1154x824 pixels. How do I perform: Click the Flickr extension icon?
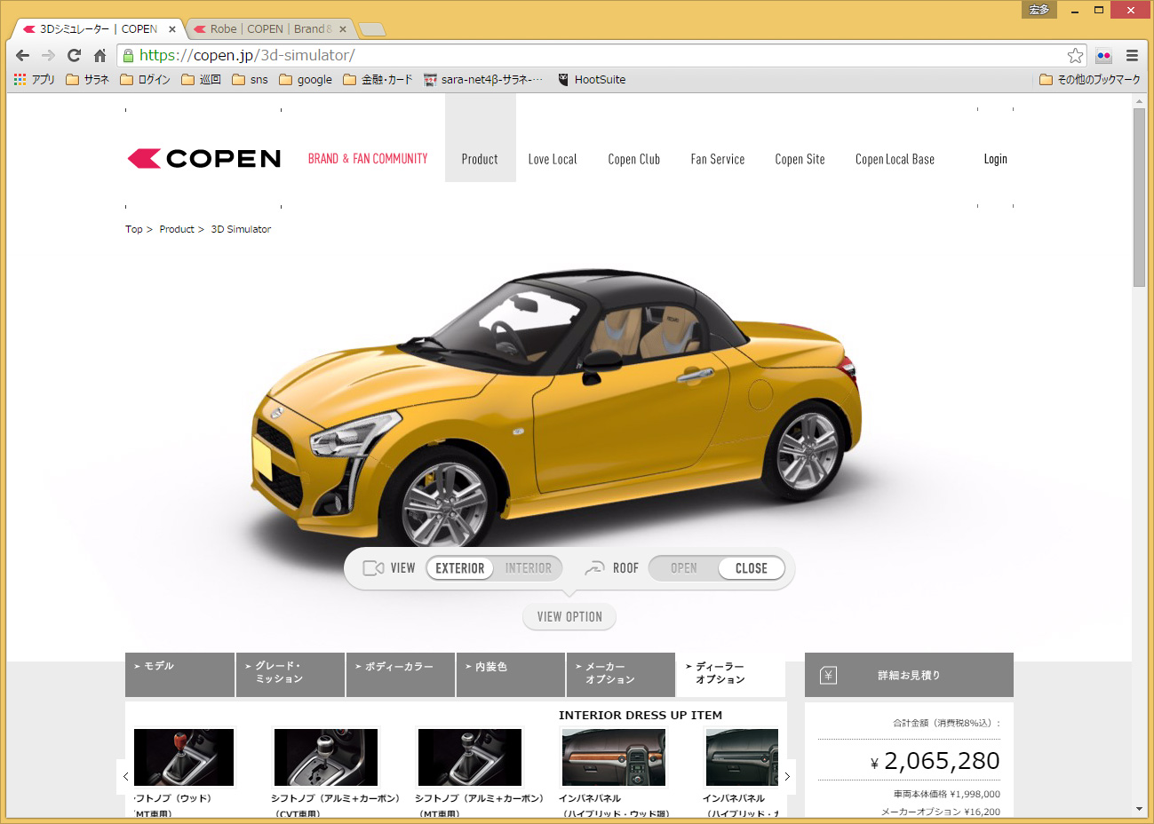pos(1103,55)
